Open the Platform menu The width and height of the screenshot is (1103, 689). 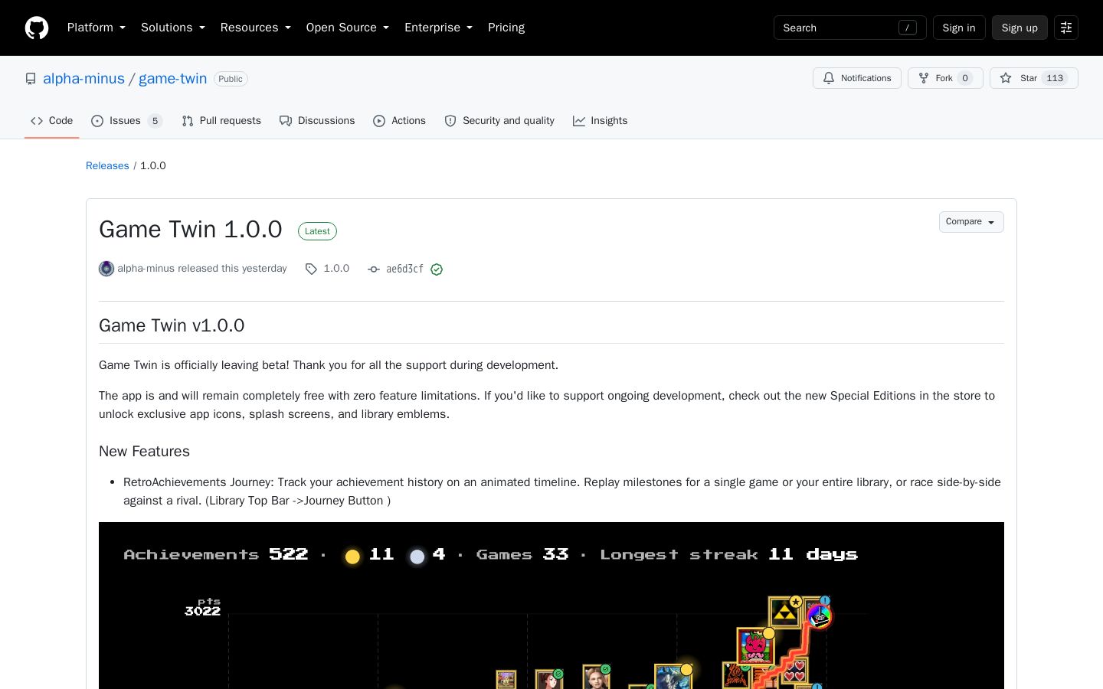(x=97, y=28)
